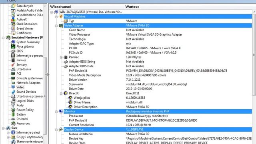Click the Logical Disks icon
The width and height of the screenshot is (256, 144).
coord(13,101)
